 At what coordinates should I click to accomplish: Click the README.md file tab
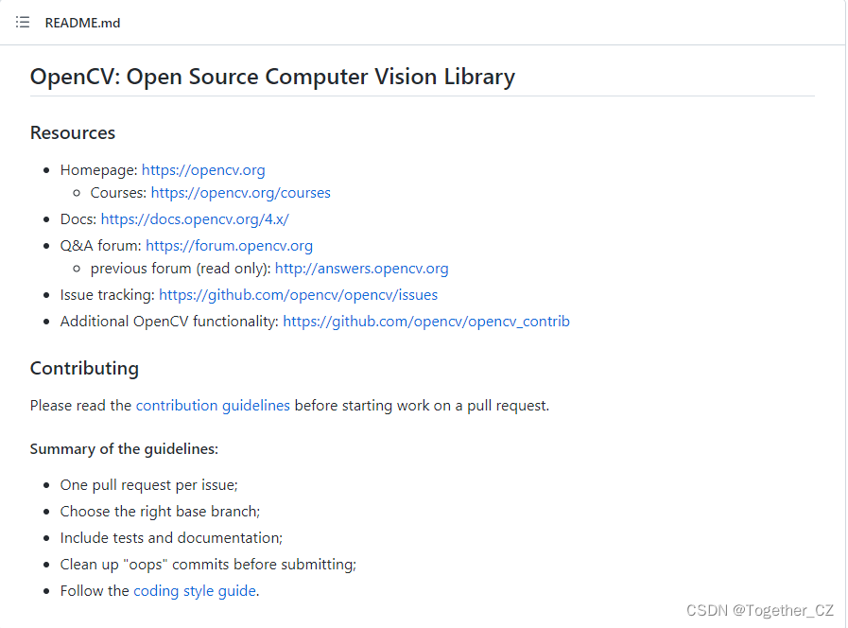tap(82, 22)
